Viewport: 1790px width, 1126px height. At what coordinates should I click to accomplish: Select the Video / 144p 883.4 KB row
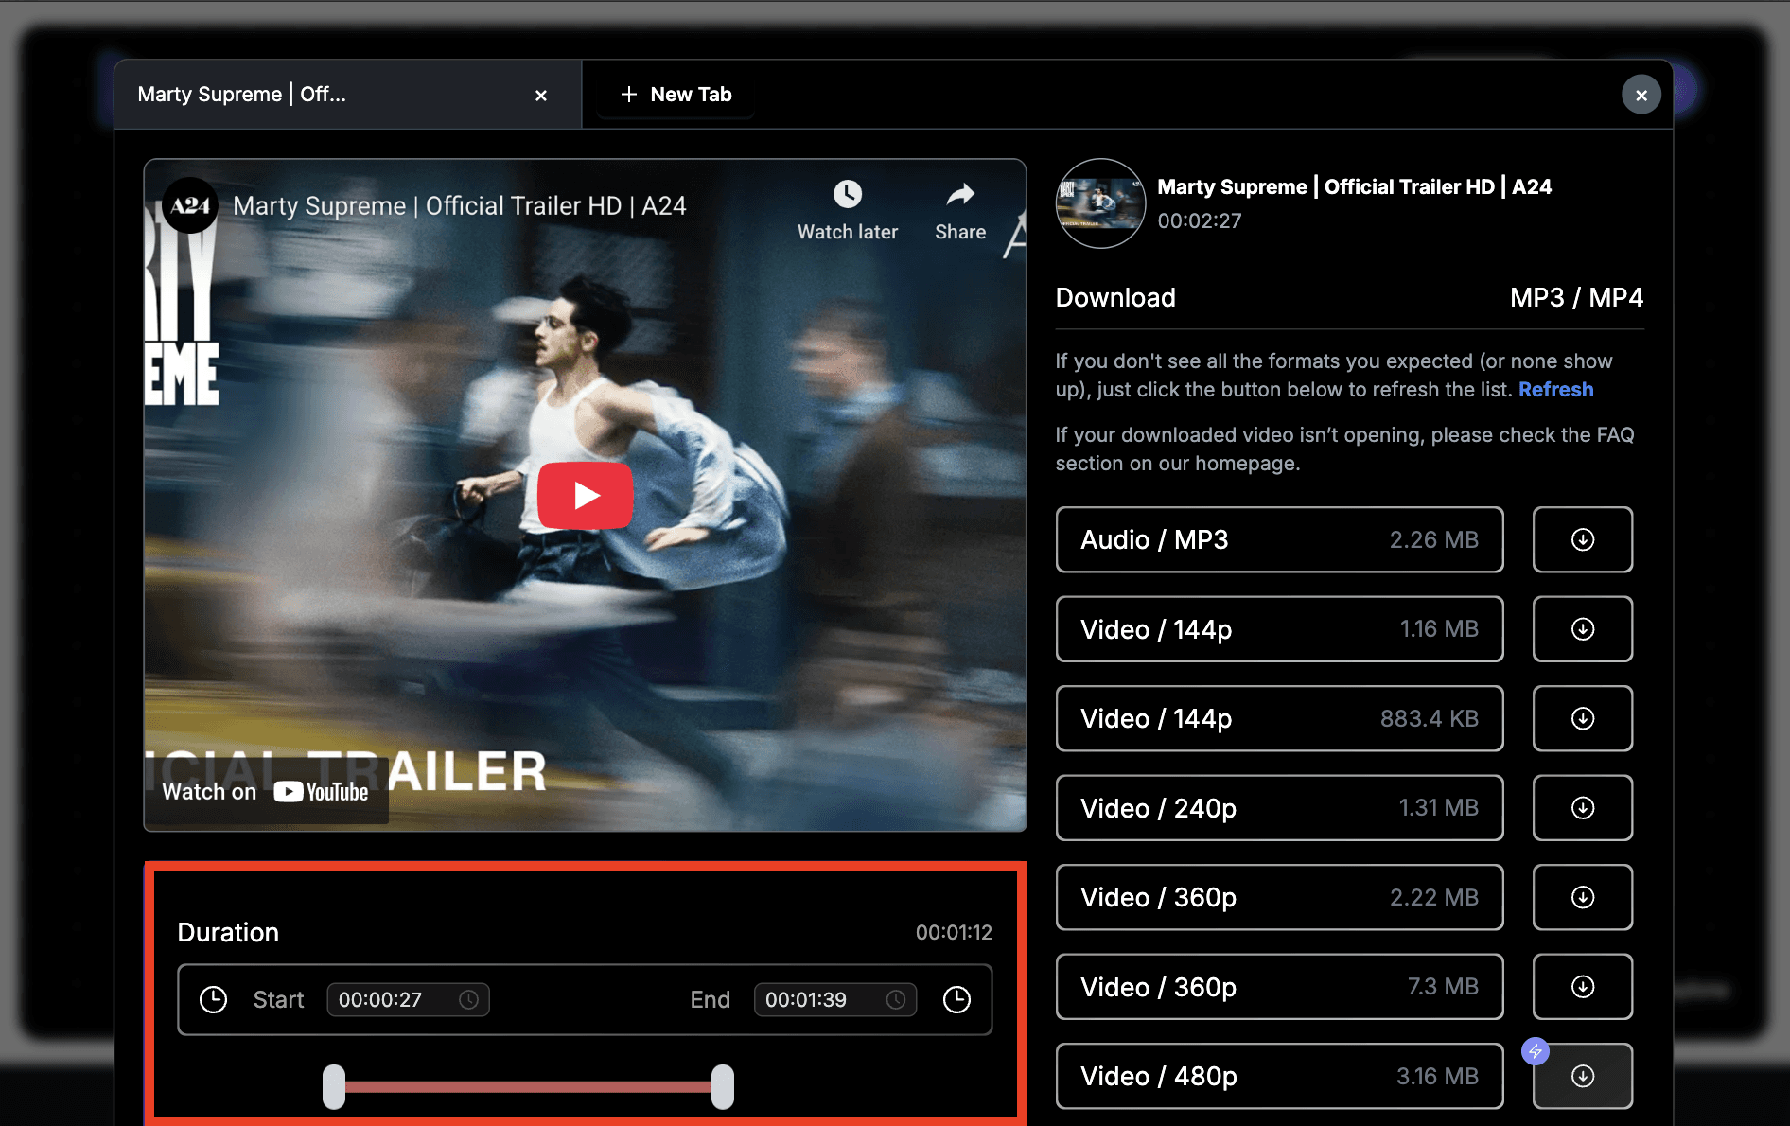pos(1279,718)
